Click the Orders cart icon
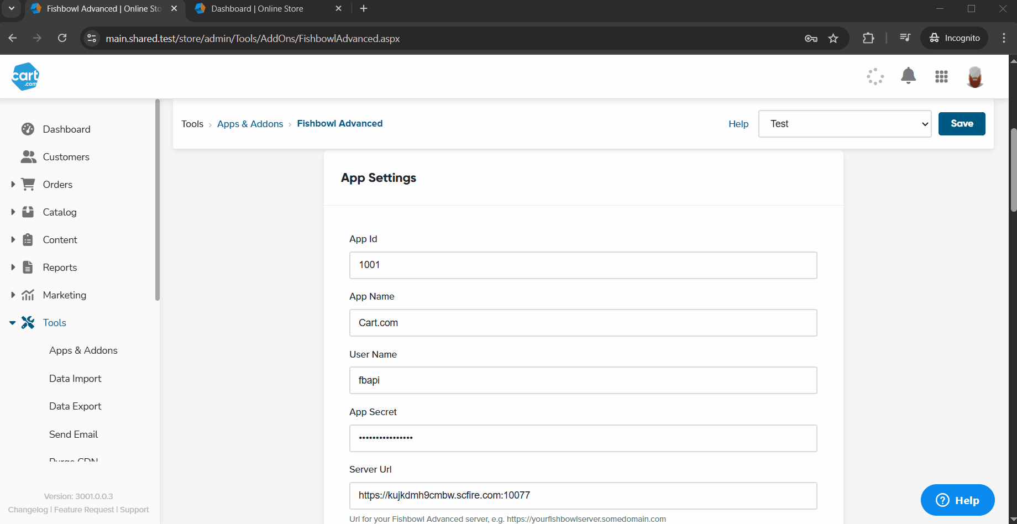 [x=28, y=184]
